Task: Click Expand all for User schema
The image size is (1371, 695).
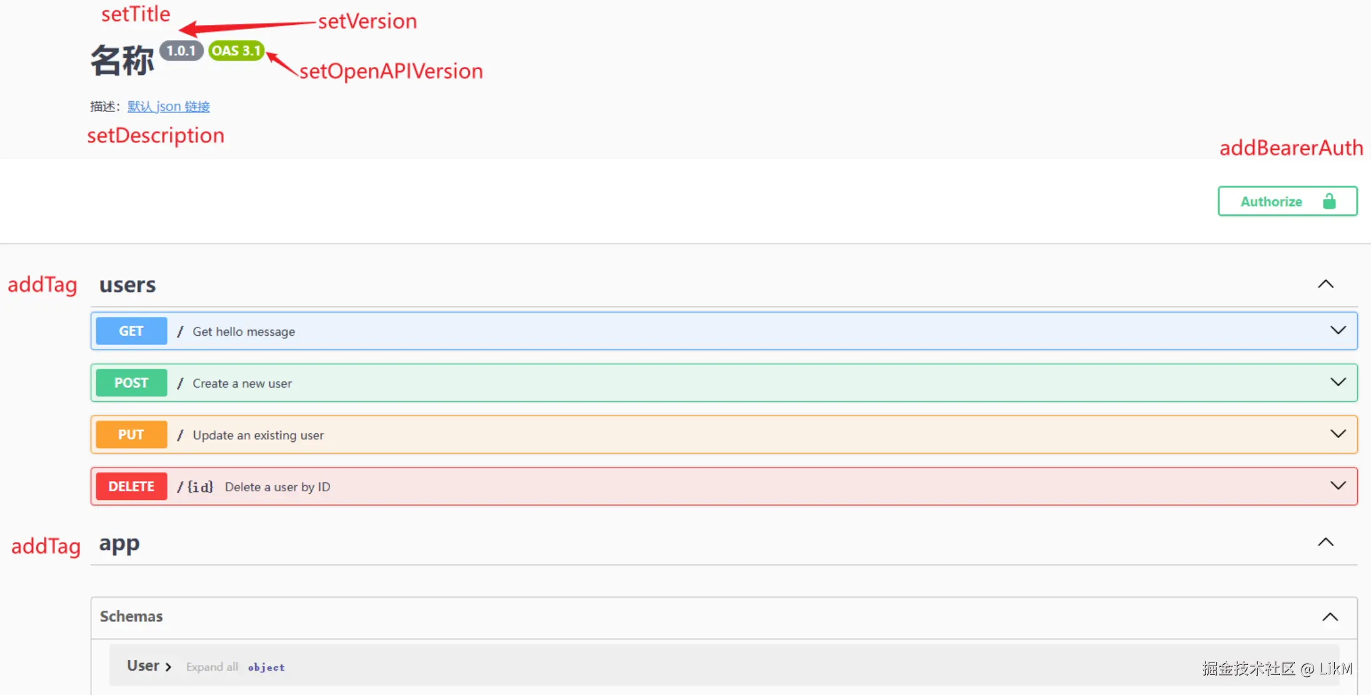Action: coord(212,667)
